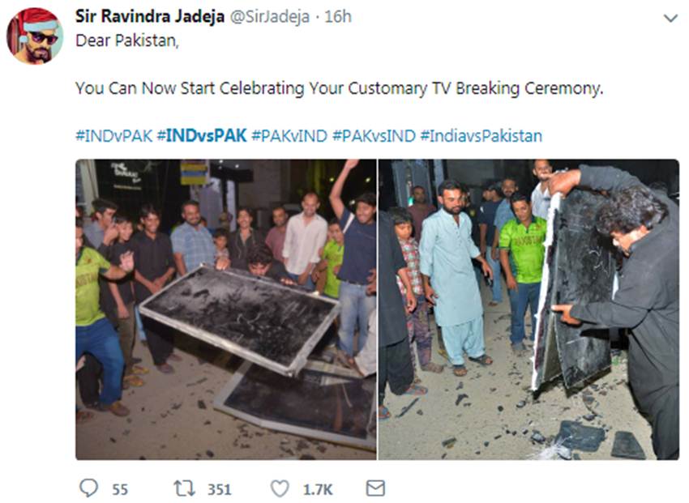Click the Sir Ravindra Jadeja display name
689x503 pixels.
point(150,17)
